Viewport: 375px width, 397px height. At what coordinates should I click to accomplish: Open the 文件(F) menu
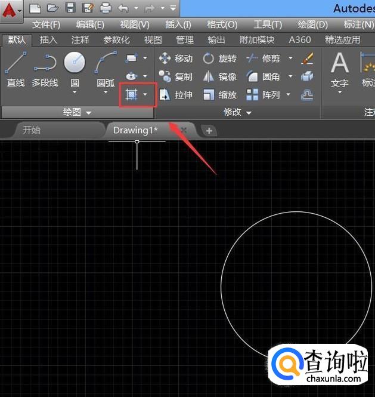point(46,24)
